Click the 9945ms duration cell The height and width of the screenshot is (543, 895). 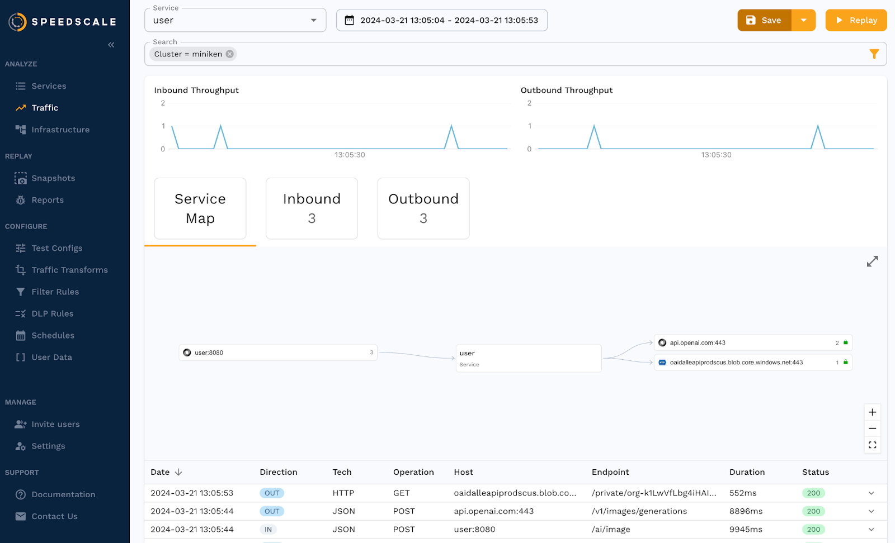pos(746,530)
